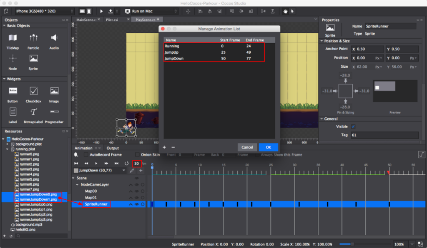This screenshot has width=427, height=248.
Task: Edit the Tag field value 61
Action: click(384, 135)
